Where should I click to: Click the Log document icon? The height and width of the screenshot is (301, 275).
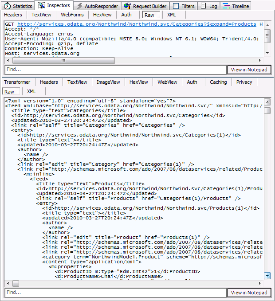[203, 6]
